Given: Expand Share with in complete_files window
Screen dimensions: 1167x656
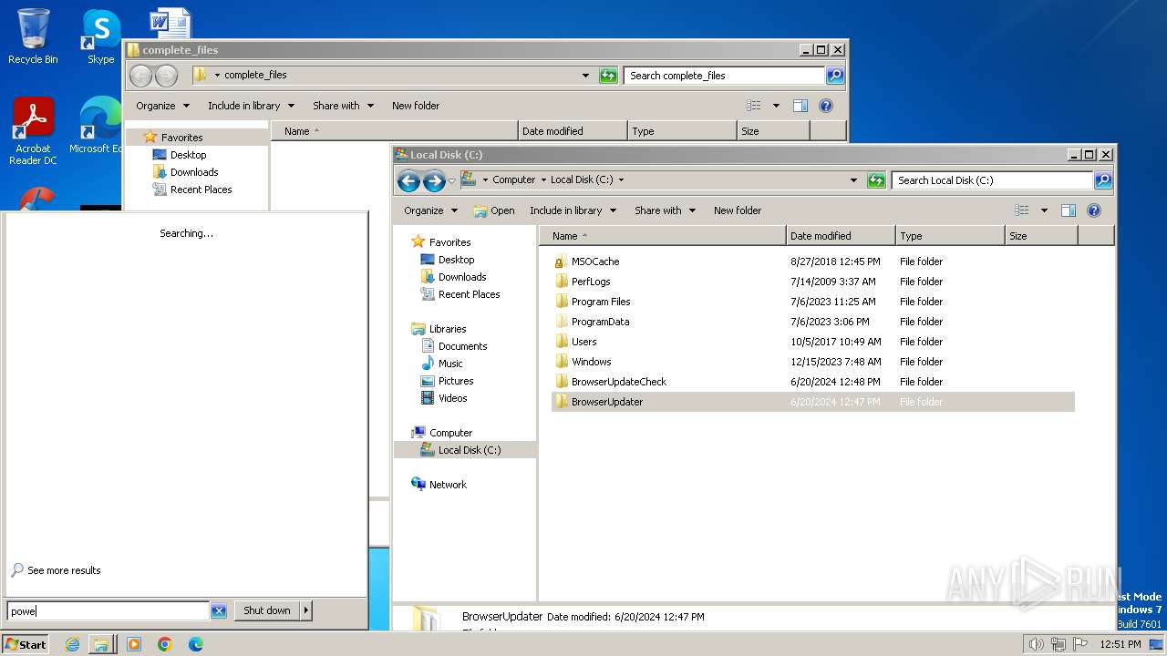Looking at the screenshot, I should coord(343,106).
